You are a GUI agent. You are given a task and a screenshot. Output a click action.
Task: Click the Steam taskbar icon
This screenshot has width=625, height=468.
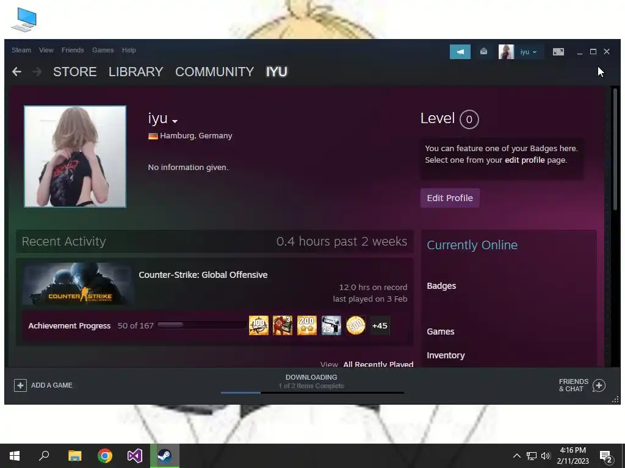coord(165,456)
